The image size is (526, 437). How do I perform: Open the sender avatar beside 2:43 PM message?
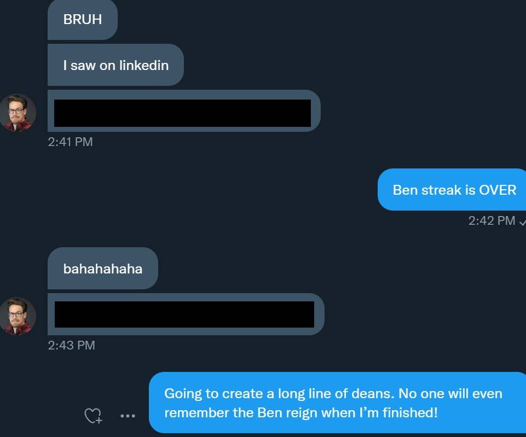(18, 316)
